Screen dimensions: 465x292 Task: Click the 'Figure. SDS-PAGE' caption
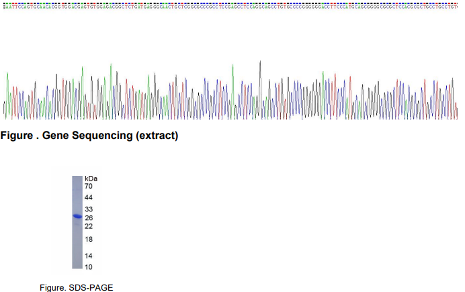[77, 287]
